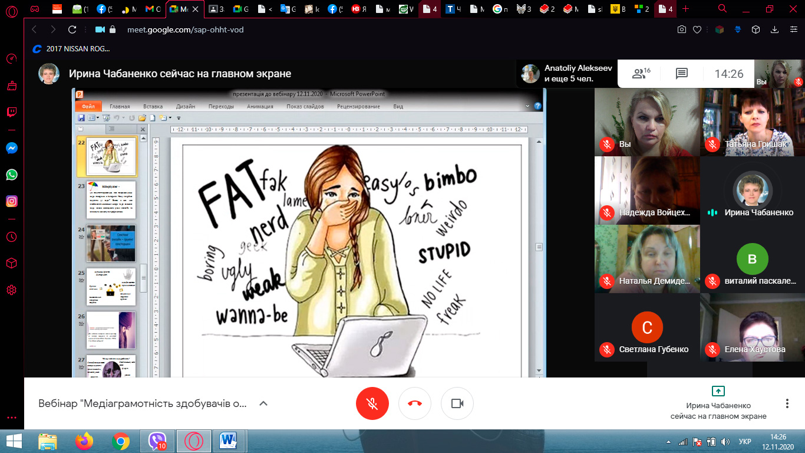This screenshot has height=453, width=805.
Task: Toggle the microphone mute button
Action: (x=372, y=403)
